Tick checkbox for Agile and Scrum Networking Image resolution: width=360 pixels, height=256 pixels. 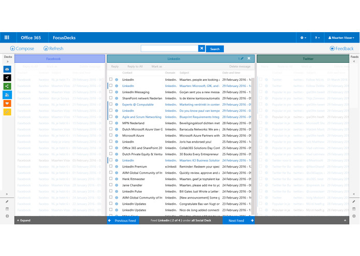111,117
